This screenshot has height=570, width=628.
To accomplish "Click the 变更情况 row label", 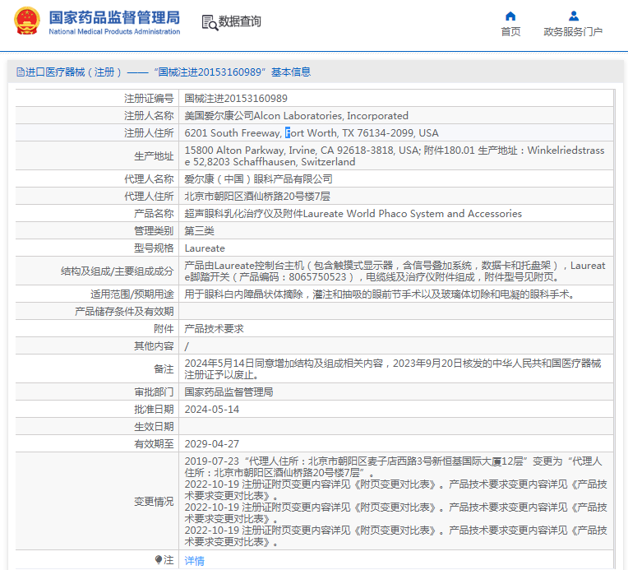I will coord(154,502).
